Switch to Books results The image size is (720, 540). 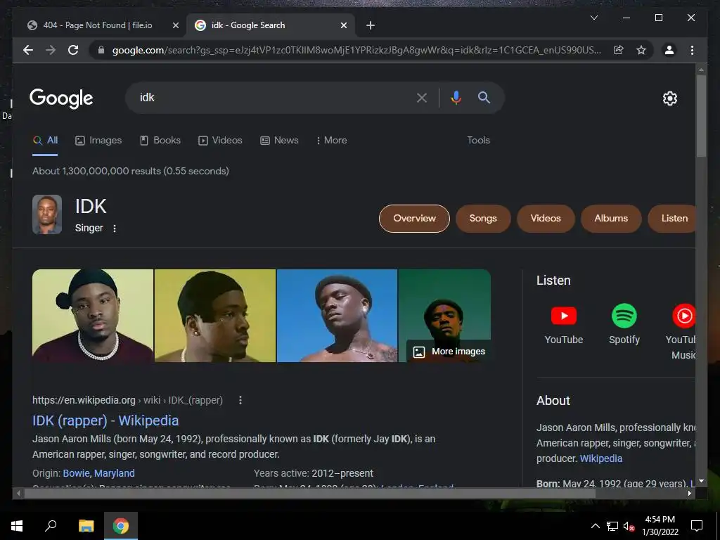(x=160, y=141)
